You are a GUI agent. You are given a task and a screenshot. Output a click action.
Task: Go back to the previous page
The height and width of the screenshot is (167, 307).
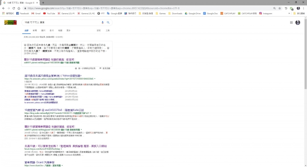pos(3,8)
